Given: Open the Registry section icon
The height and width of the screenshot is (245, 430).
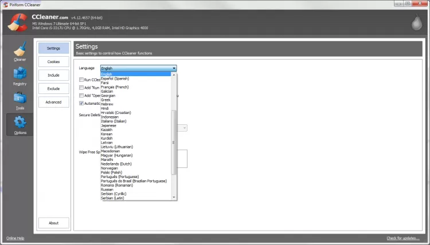Looking at the screenshot, I should [19, 76].
